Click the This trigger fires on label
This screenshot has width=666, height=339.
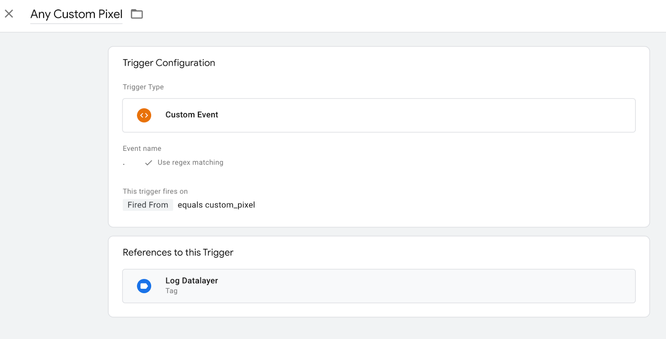pos(155,191)
